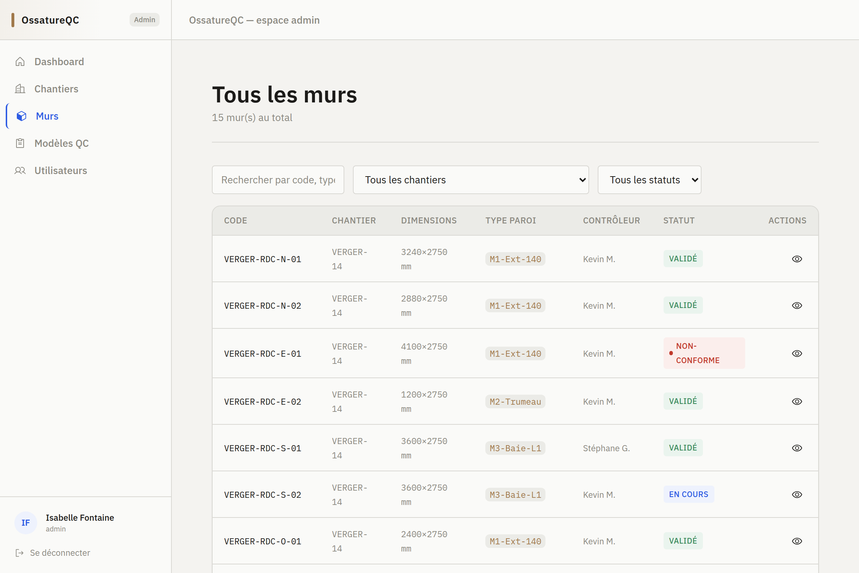View wall VERGER-RDC-N-02 via eye icon
This screenshot has width=859, height=573.
797,305
